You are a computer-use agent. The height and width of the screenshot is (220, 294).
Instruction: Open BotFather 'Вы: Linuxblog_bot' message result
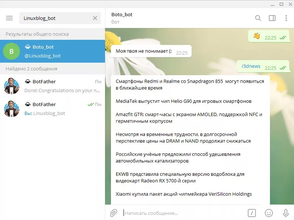tap(53, 109)
